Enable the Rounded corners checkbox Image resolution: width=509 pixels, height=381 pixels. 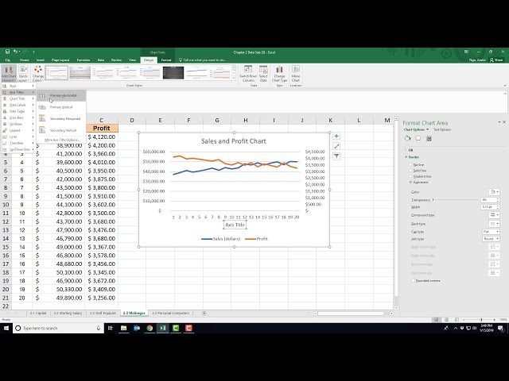pos(414,280)
